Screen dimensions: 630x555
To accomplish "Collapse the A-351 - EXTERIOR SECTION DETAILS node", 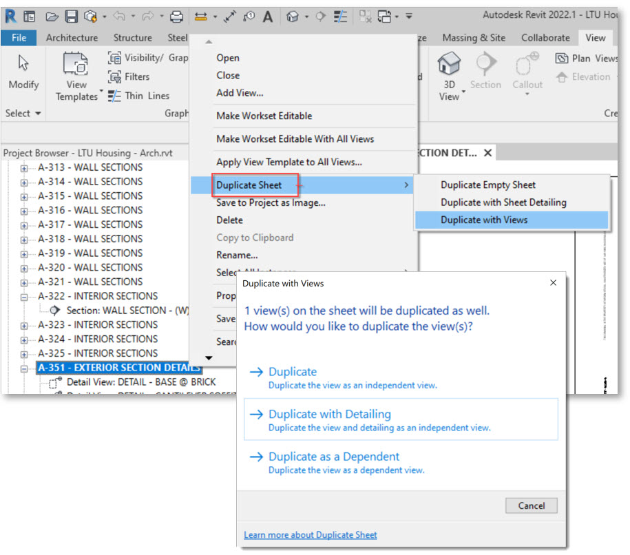I will click(x=24, y=368).
